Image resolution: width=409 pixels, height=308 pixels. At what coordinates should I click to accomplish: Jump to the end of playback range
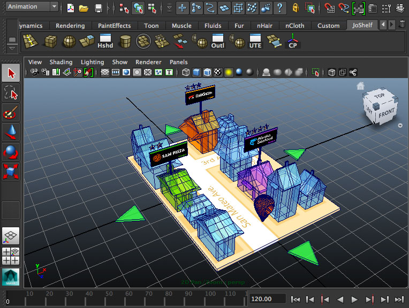[x=398, y=299]
